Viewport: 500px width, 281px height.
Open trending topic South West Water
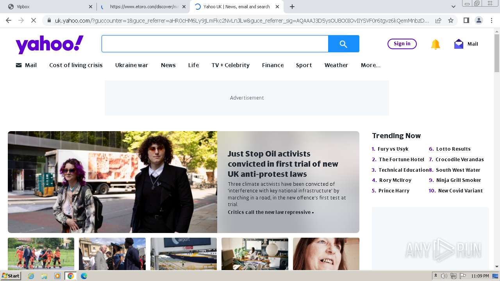tap(458, 170)
